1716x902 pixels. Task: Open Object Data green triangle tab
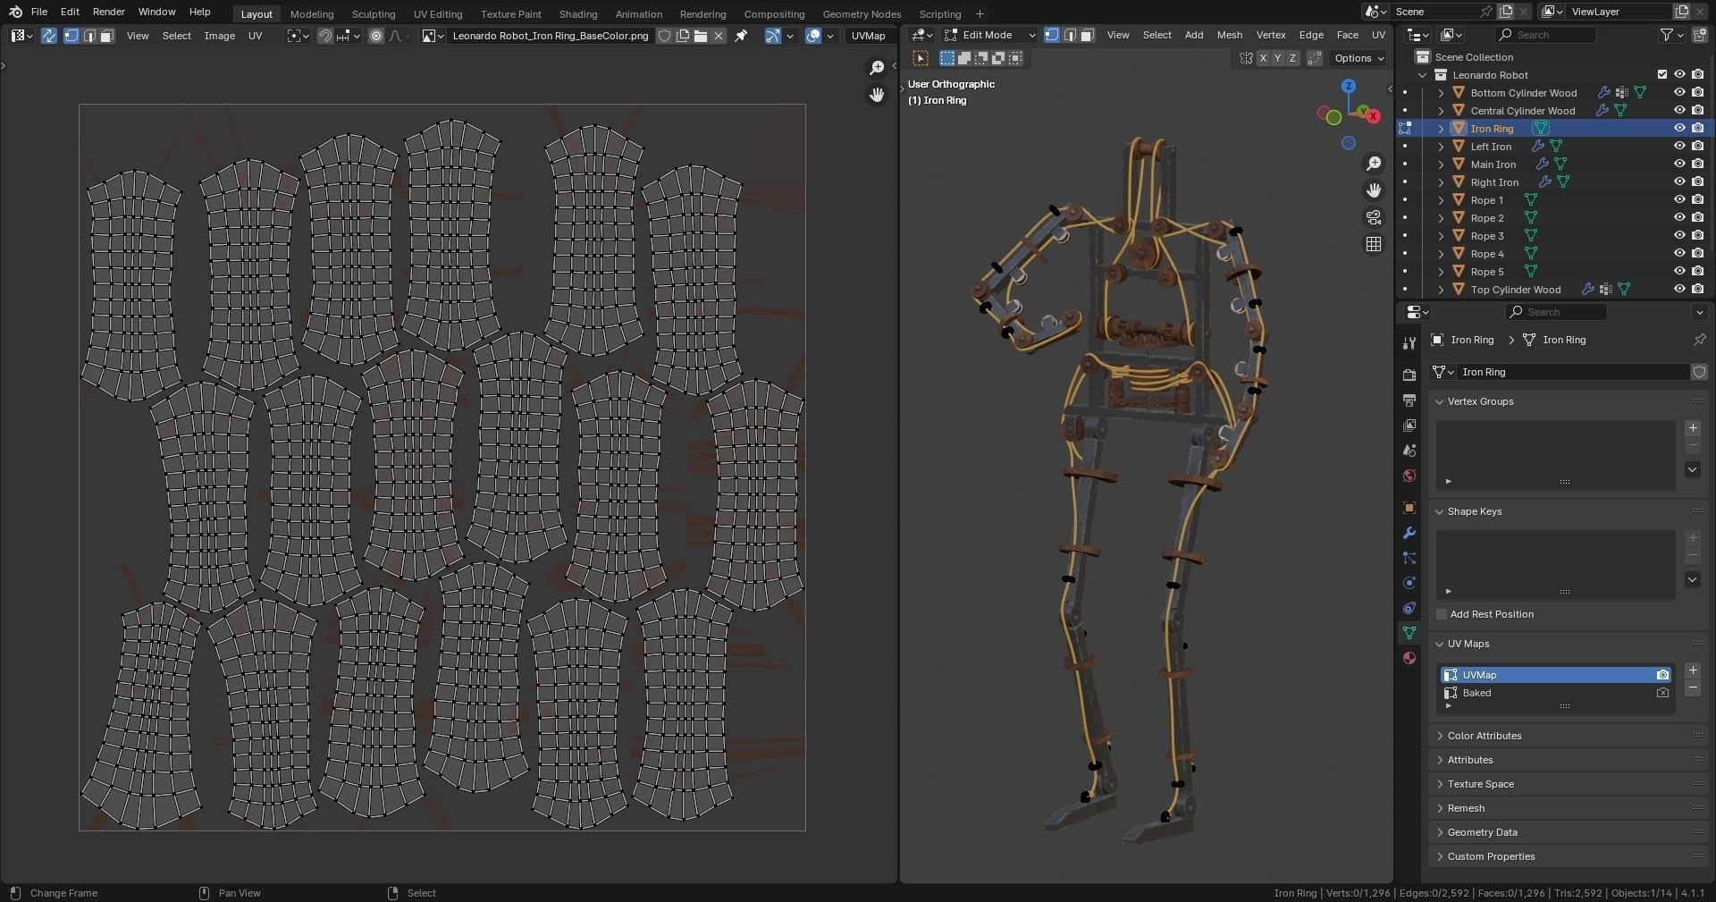[x=1409, y=633]
